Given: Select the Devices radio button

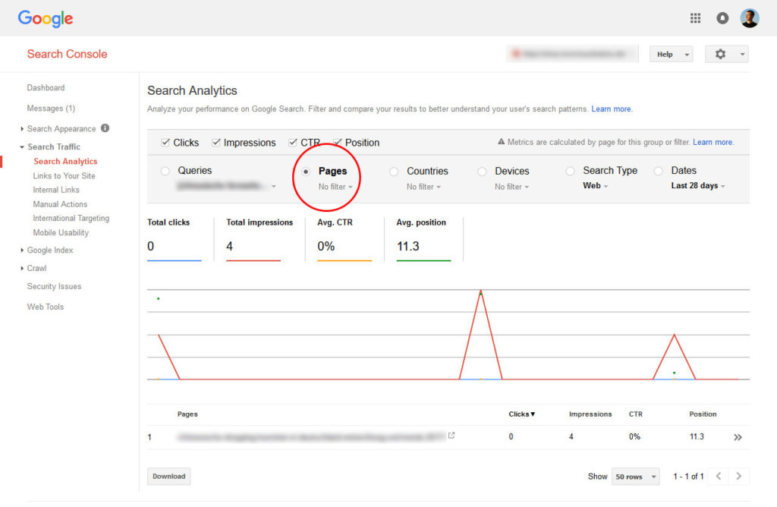Looking at the screenshot, I should click(x=481, y=171).
